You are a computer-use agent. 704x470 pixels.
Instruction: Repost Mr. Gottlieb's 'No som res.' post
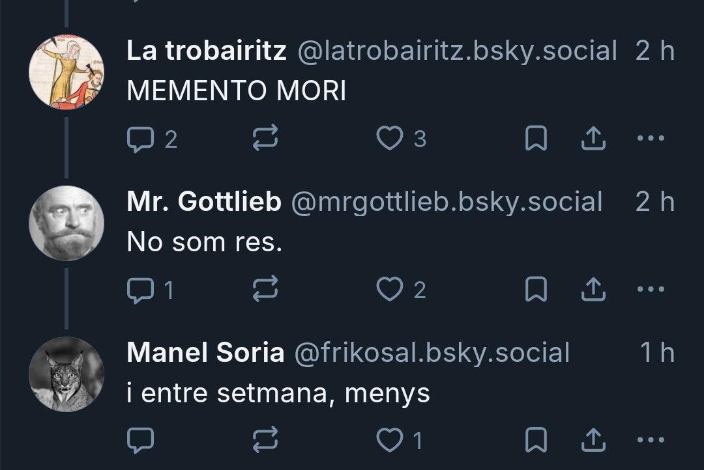(265, 290)
